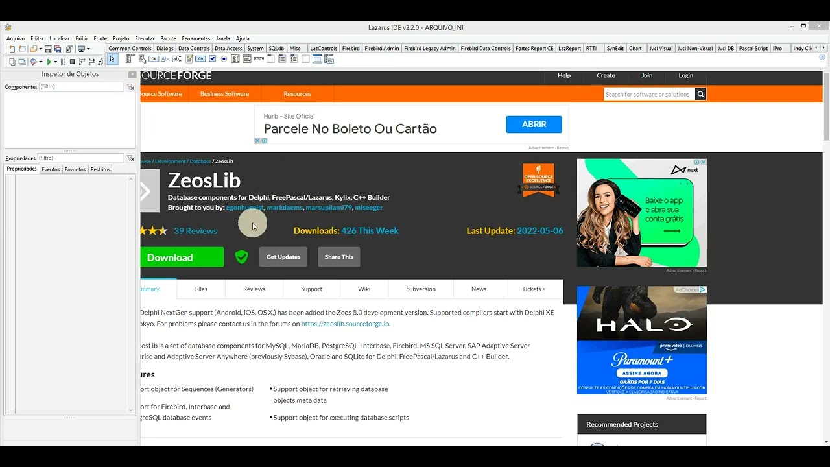Viewport: 830px width, 467px height.
Task: Click the Toggle Form/Unit toolbar icon
Action: coord(69,49)
